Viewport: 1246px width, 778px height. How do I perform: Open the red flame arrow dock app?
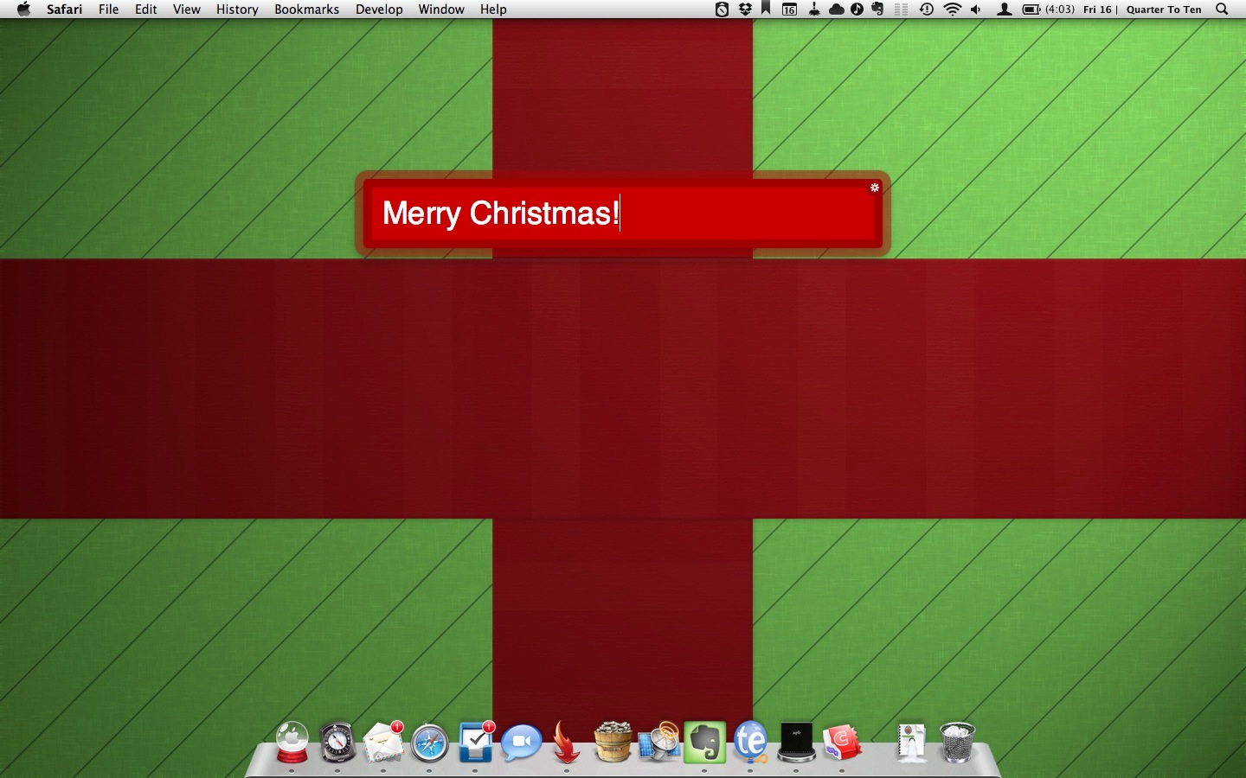(x=567, y=743)
